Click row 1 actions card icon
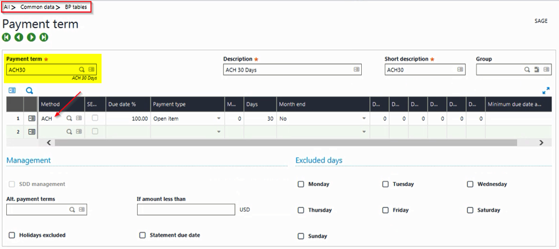The image size is (559, 249). (32, 118)
